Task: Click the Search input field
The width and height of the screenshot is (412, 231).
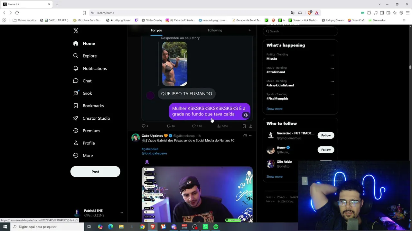Action: (300, 31)
